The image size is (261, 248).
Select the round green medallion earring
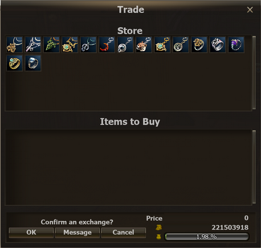[181, 45]
